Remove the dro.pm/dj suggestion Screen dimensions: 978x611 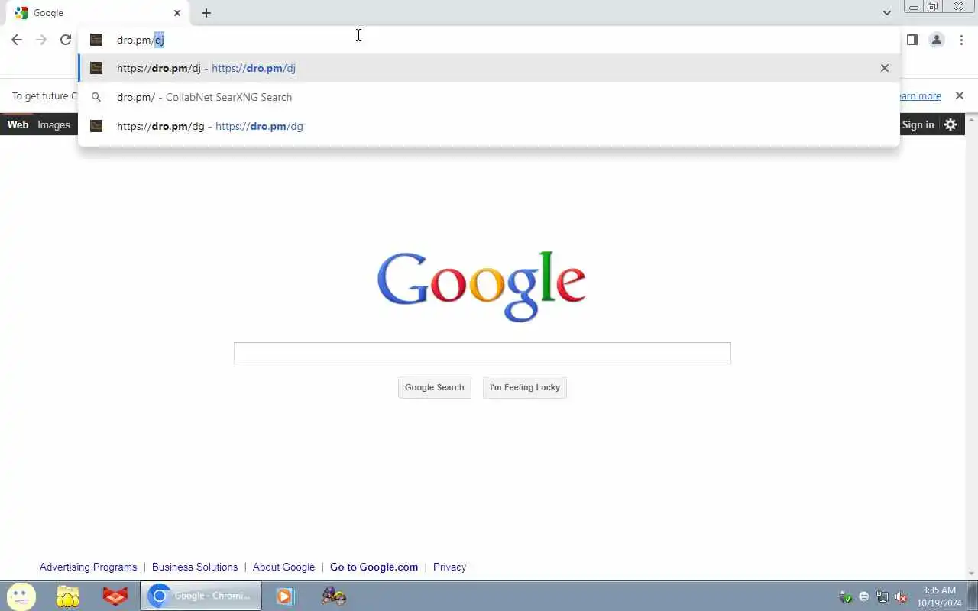(885, 68)
